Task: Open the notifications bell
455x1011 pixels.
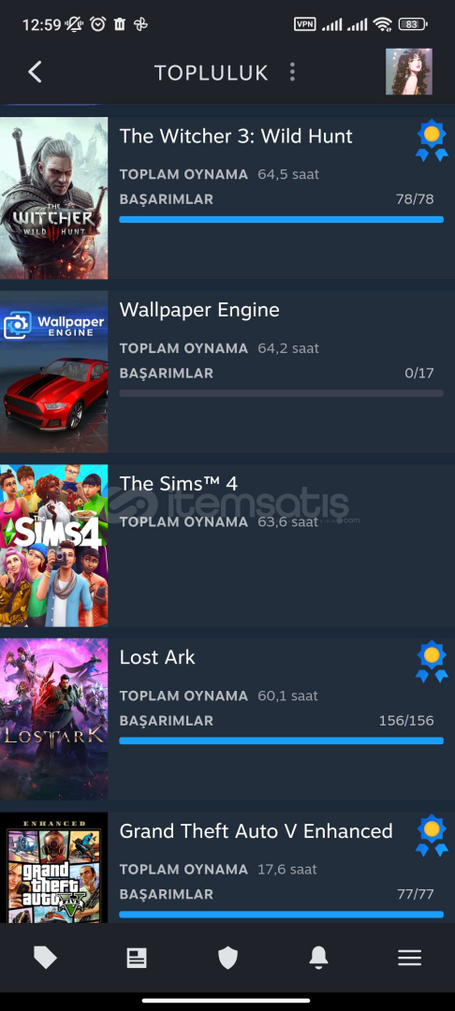Action: (318, 959)
